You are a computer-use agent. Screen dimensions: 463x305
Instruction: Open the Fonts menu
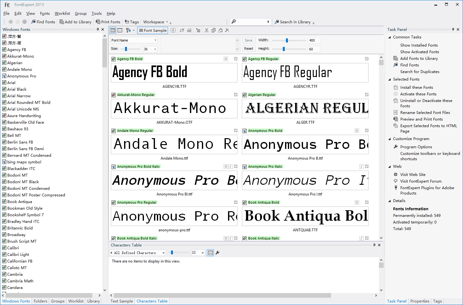(x=45, y=14)
